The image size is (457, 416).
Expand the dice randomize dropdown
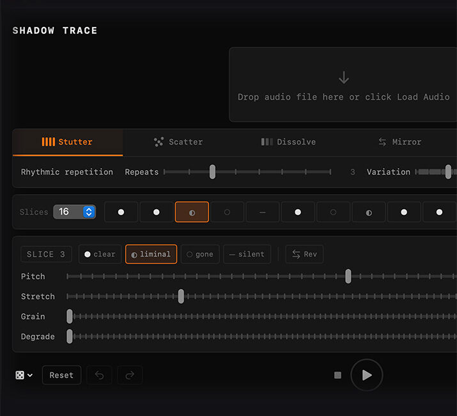click(24, 375)
